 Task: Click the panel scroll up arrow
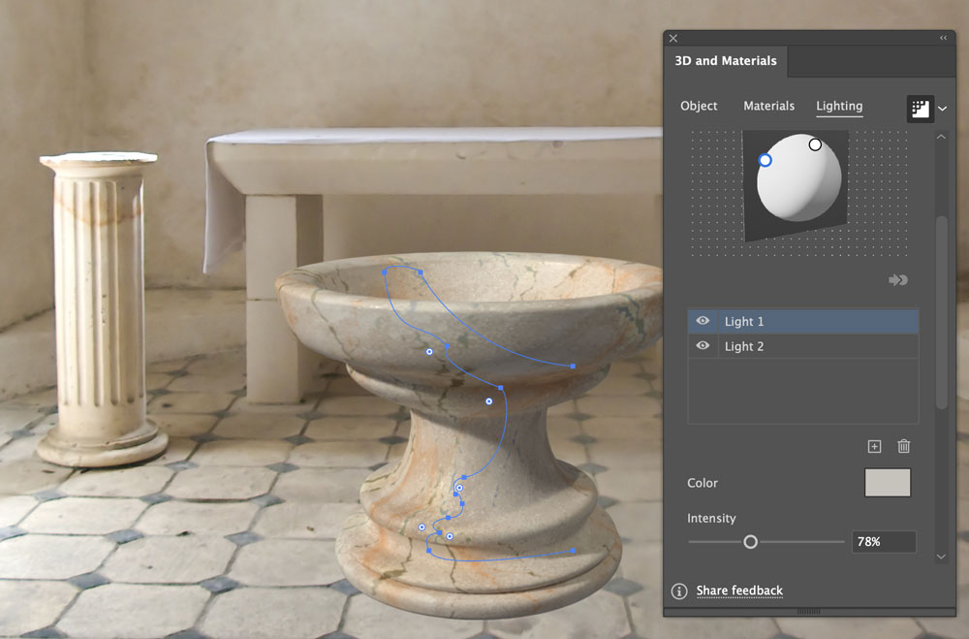pyautogui.click(x=941, y=138)
